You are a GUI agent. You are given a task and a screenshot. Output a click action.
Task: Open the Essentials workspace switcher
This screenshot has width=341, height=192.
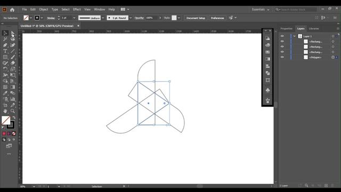261,10
